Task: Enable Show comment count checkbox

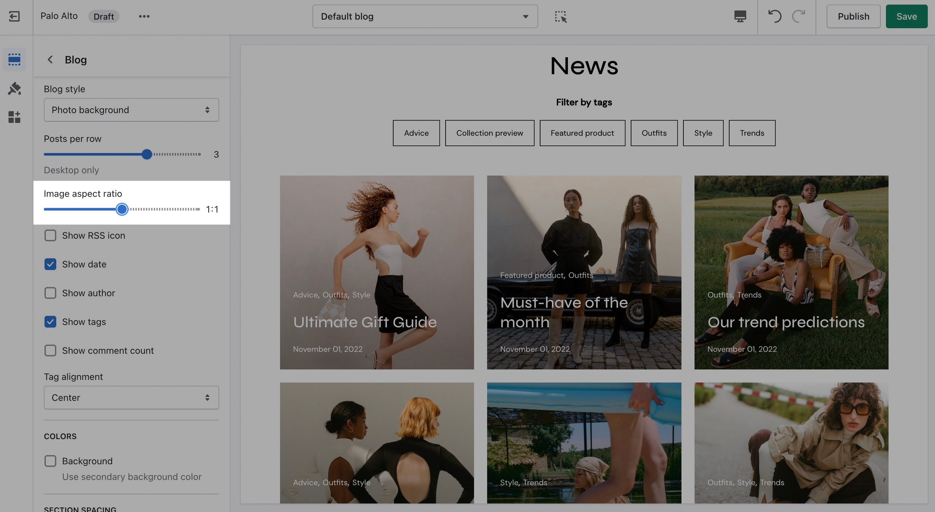Action: tap(50, 351)
